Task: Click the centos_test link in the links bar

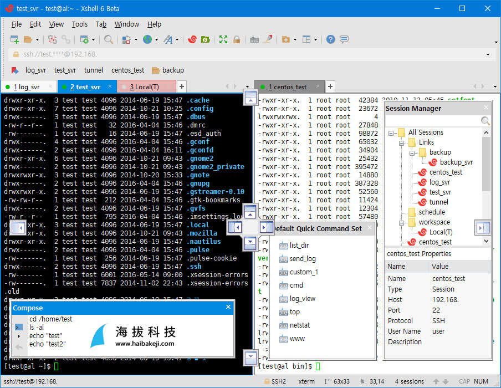Action: coord(127,70)
